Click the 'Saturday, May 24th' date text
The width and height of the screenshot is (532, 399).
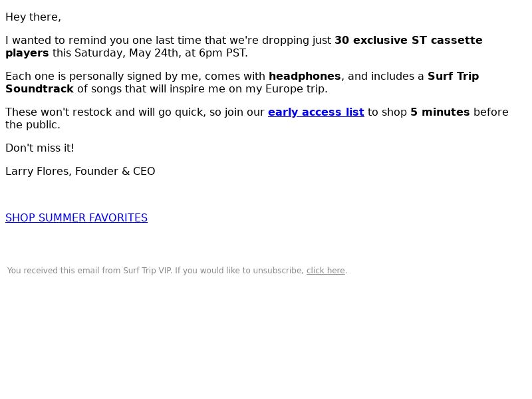tap(123, 53)
